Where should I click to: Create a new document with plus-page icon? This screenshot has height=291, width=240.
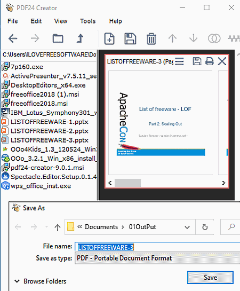pyautogui.click(x=109, y=38)
